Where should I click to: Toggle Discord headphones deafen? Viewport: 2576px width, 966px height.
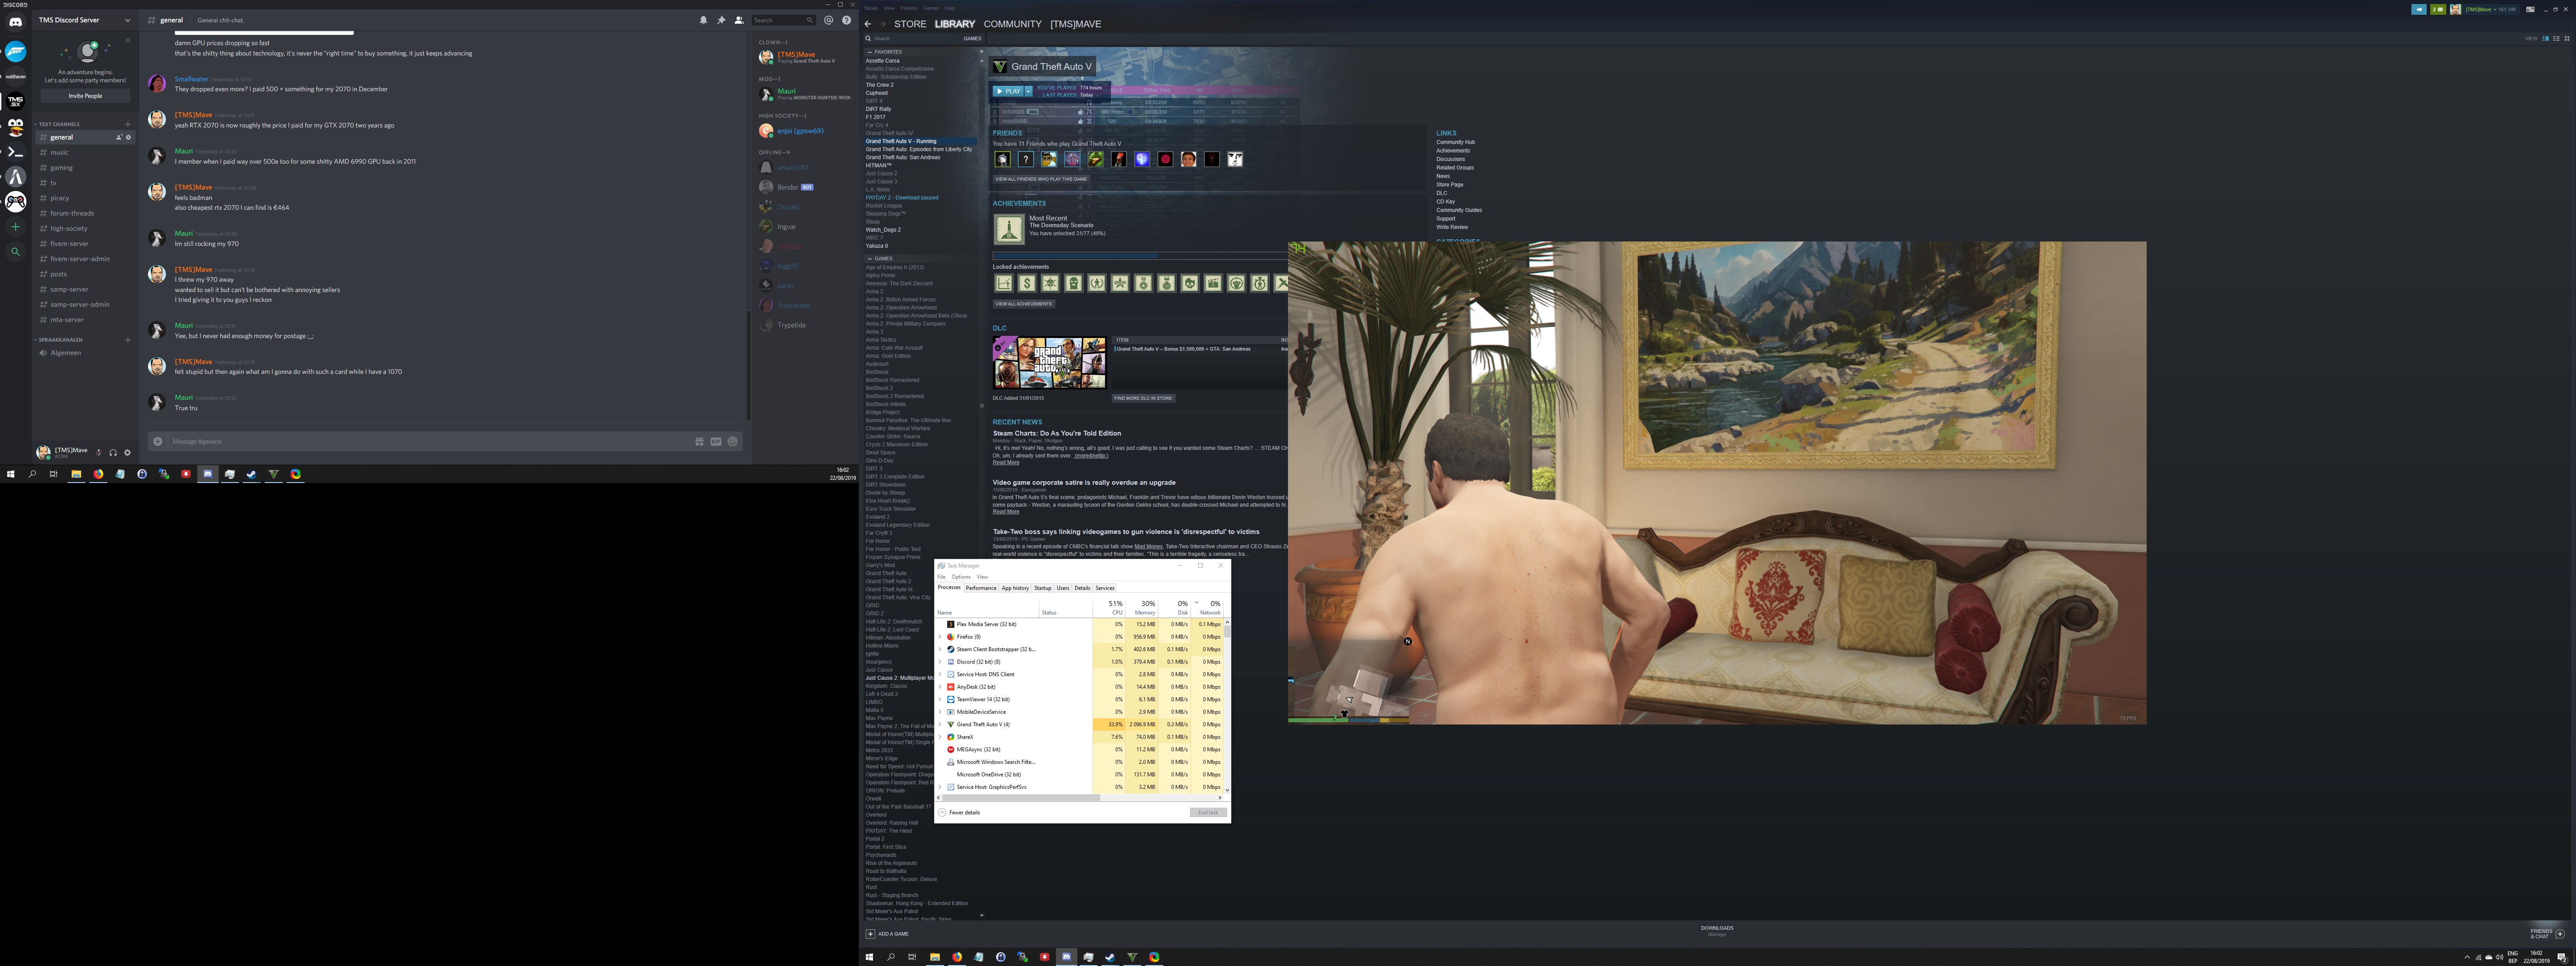pyautogui.click(x=113, y=453)
